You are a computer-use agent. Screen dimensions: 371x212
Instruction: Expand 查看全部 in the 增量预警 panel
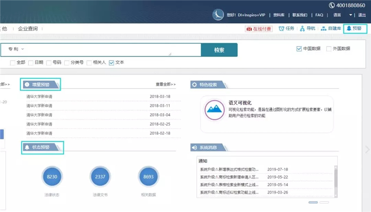pyautogui.click(x=165, y=85)
